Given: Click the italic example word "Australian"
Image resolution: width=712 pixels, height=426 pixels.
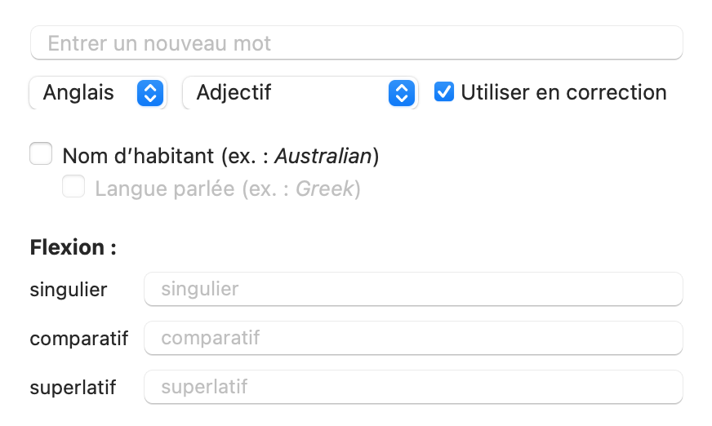Looking at the screenshot, I should coord(323,155).
